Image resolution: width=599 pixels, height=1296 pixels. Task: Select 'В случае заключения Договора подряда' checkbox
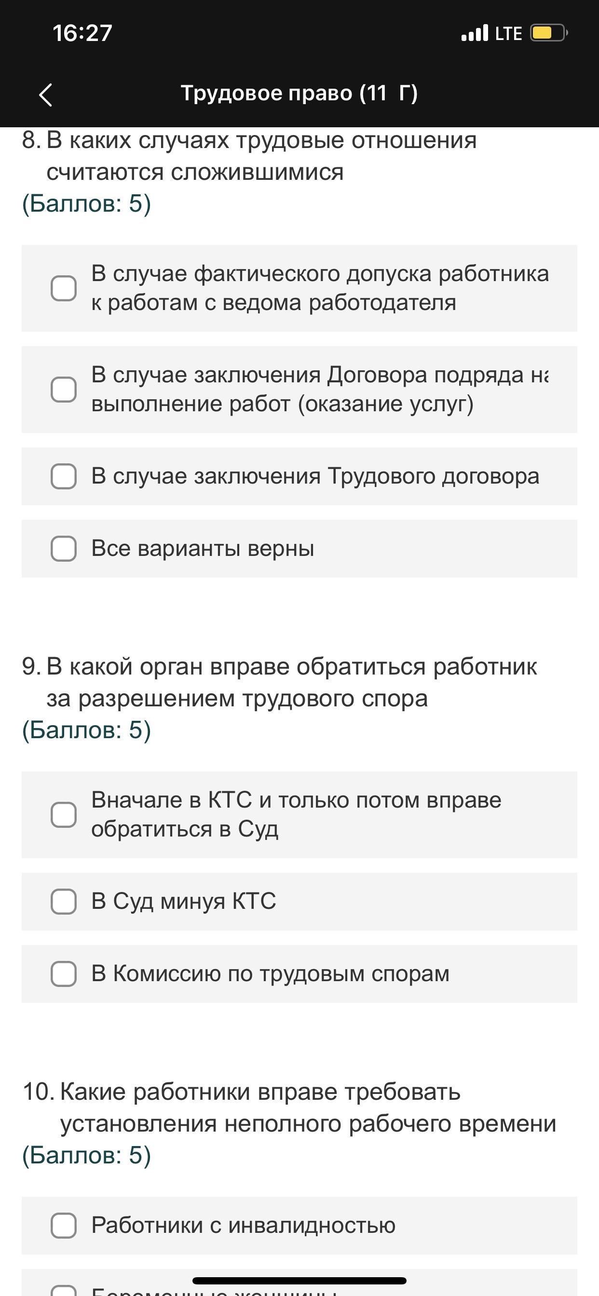coord(64,390)
